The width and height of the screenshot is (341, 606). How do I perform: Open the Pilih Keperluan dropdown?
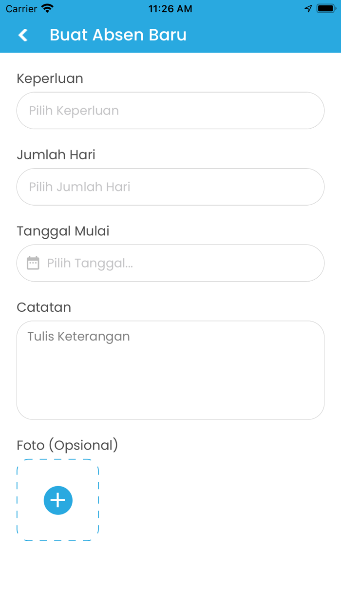(170, 111)
